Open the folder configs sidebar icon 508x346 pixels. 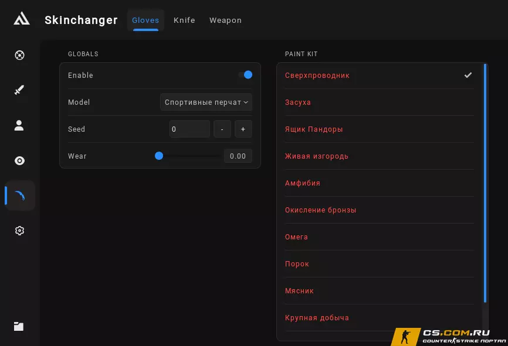tap(19, 326)
